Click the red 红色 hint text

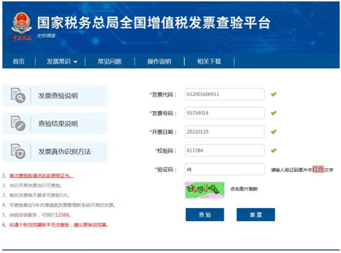(318, 169)
